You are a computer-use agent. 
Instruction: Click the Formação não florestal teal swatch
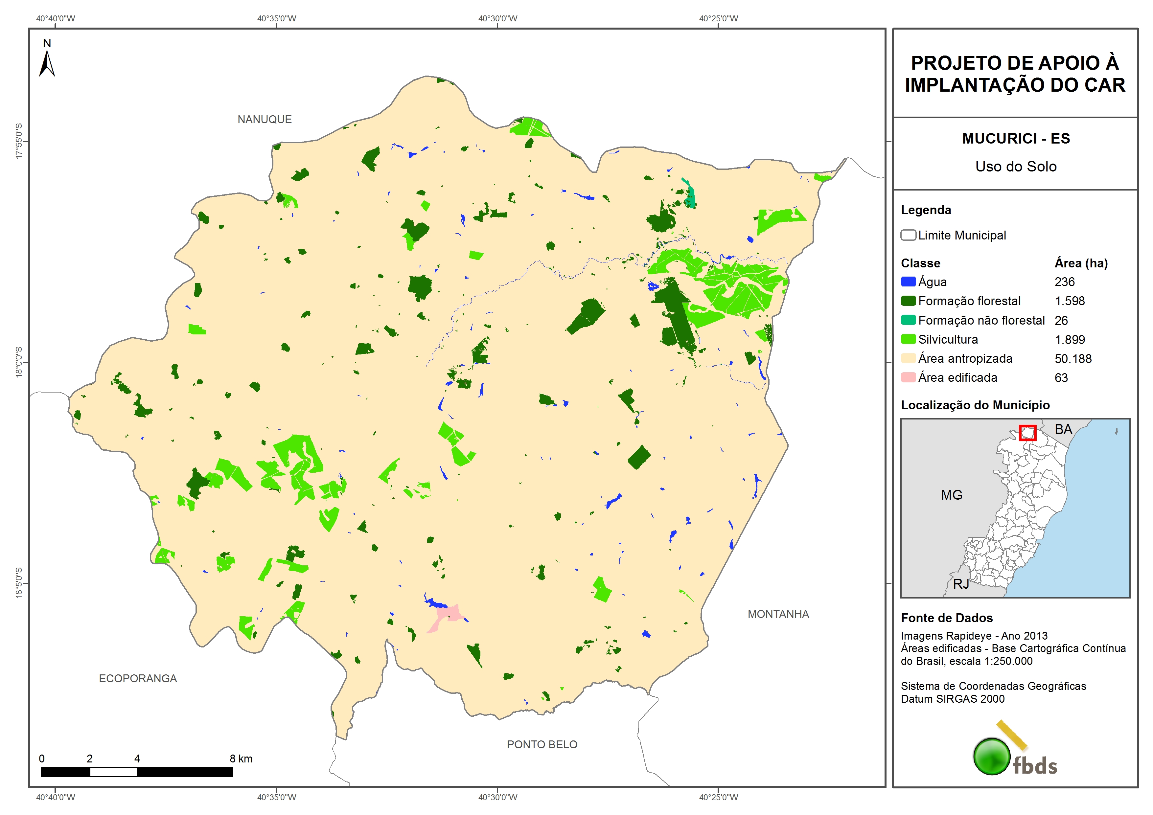click(x=908, y=320)
